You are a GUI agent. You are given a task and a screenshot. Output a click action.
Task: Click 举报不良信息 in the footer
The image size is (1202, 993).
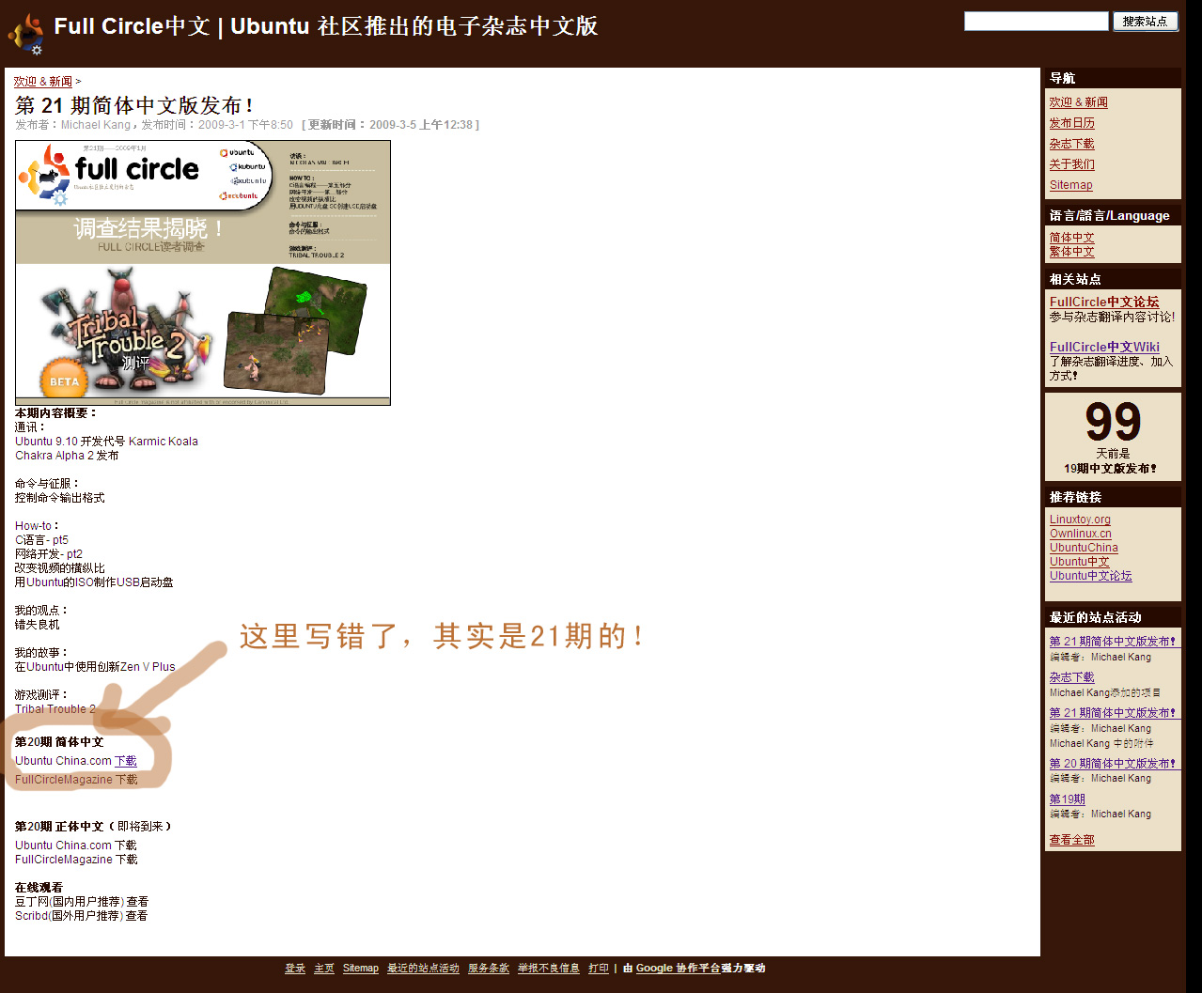point(549,969)
